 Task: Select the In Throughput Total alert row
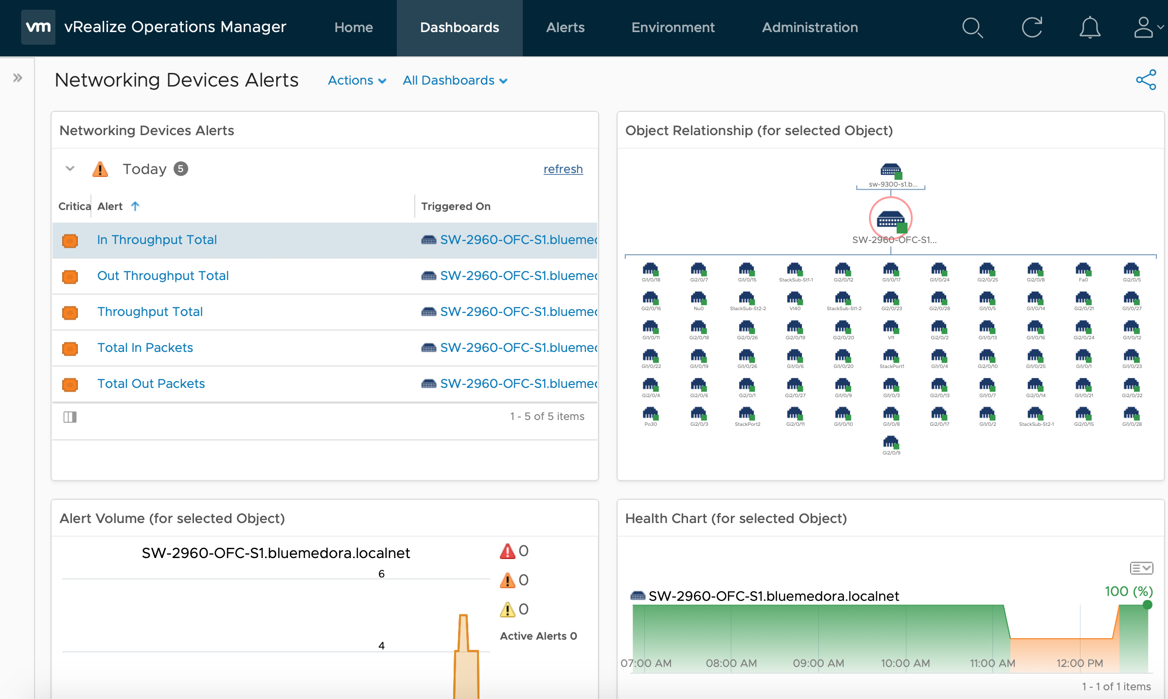coord(325,240)
